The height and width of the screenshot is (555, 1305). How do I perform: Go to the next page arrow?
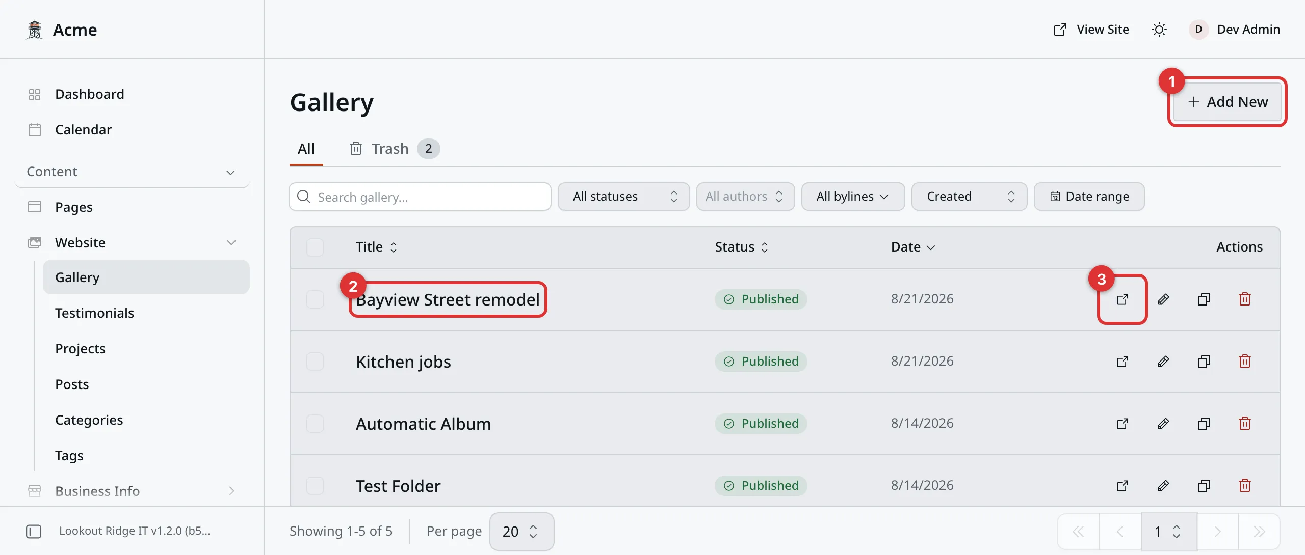1217,532
